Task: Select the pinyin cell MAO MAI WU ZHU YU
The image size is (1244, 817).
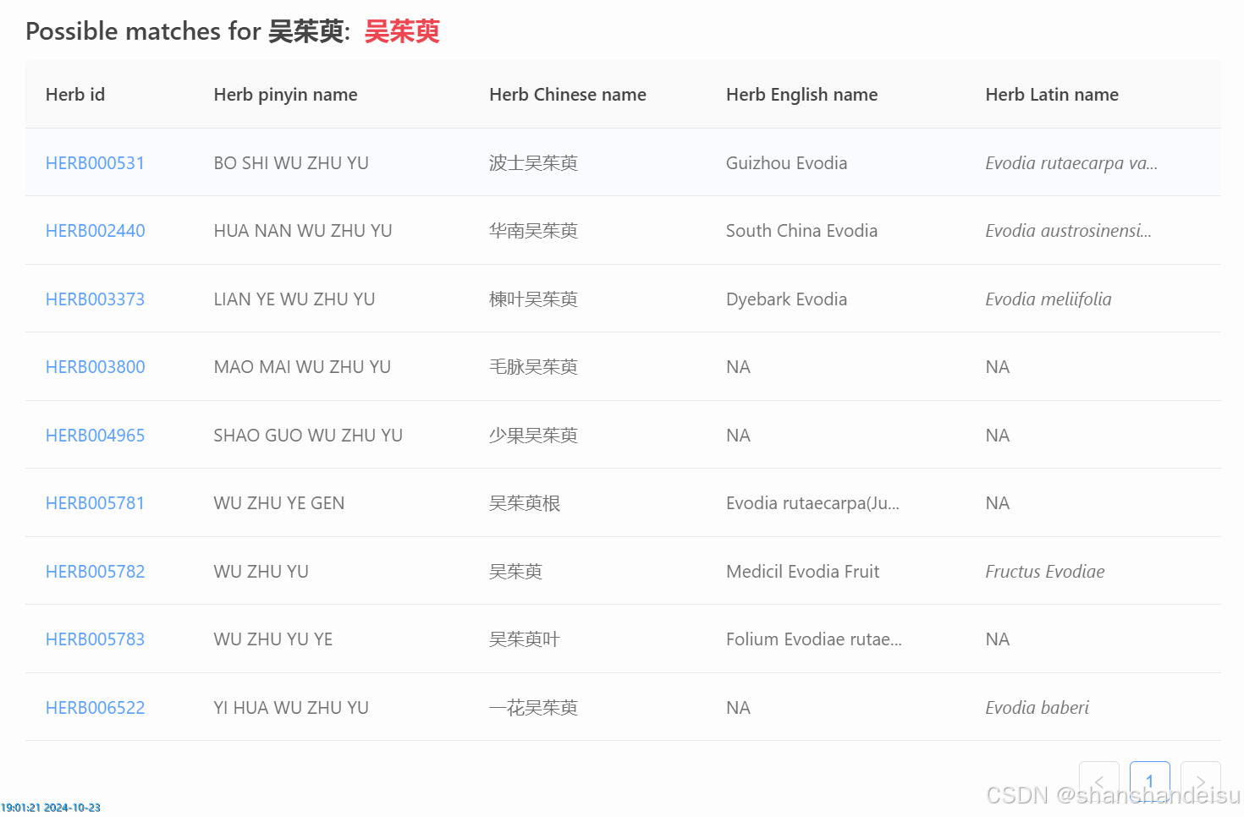Action: tap(302, 367)
